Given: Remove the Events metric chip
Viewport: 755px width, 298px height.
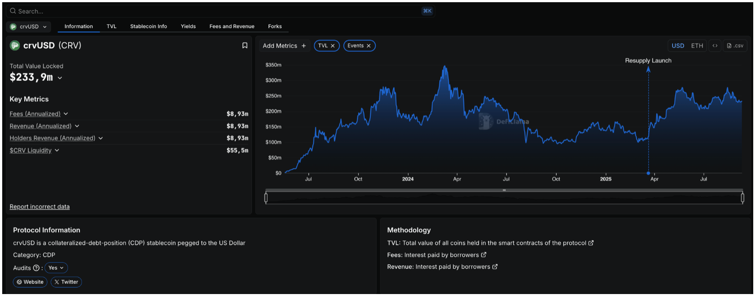Looking at the screenshot, I should [369, 46].
